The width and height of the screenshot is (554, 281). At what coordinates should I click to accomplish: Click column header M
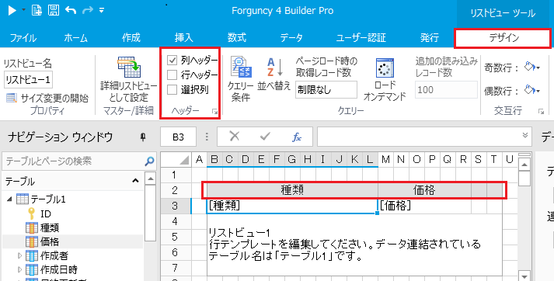point(385,160)
